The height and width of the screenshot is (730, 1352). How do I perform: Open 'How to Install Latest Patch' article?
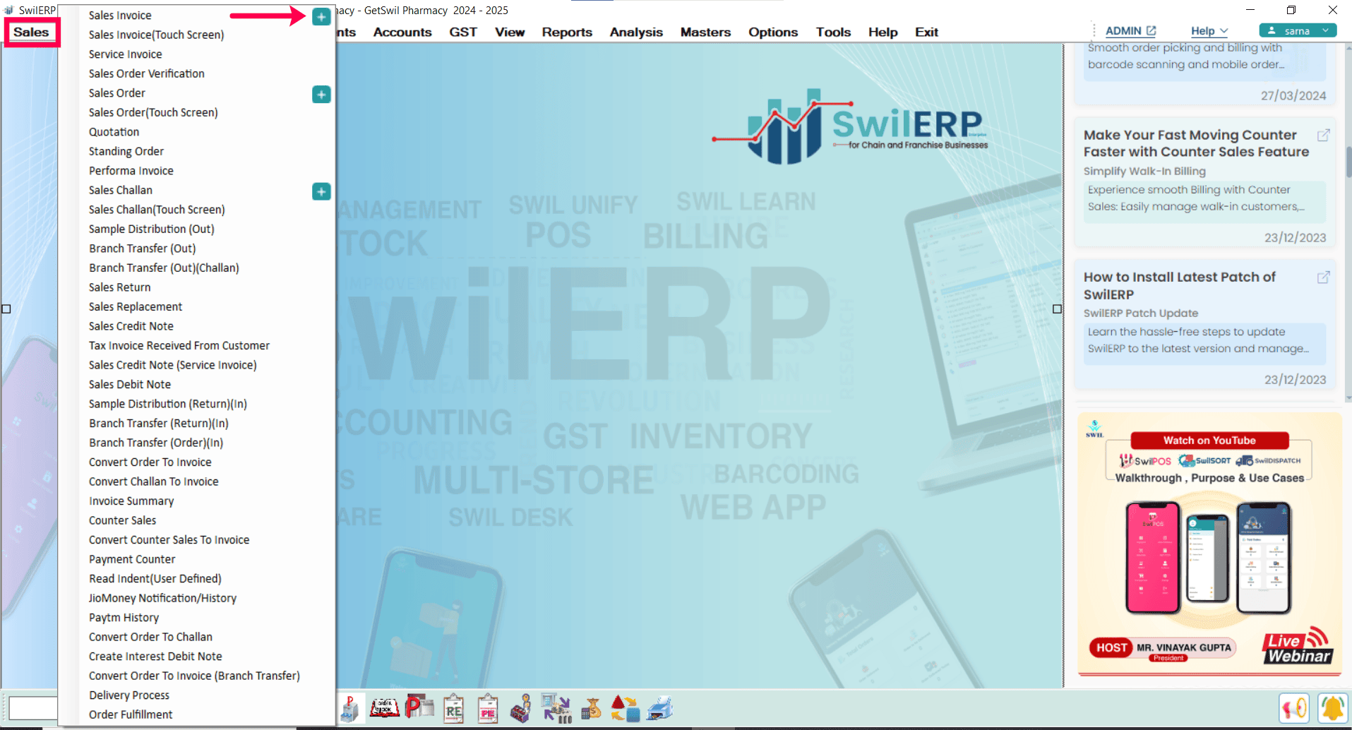1179,286
